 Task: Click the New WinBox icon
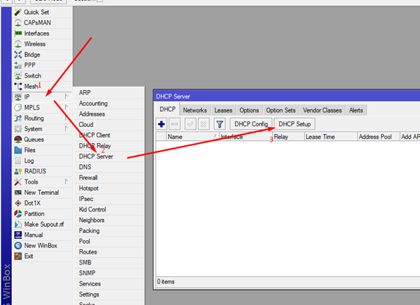tap(18, 246)
